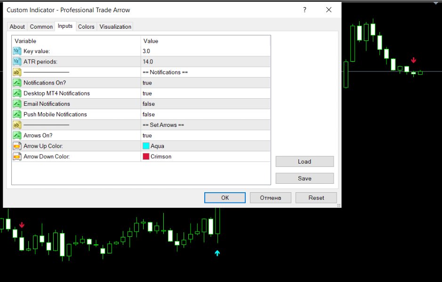The width and height of the screenshot is (442, 282).
Task: Select the Arrow Up Color: label
Action: [x=43, y=146]
